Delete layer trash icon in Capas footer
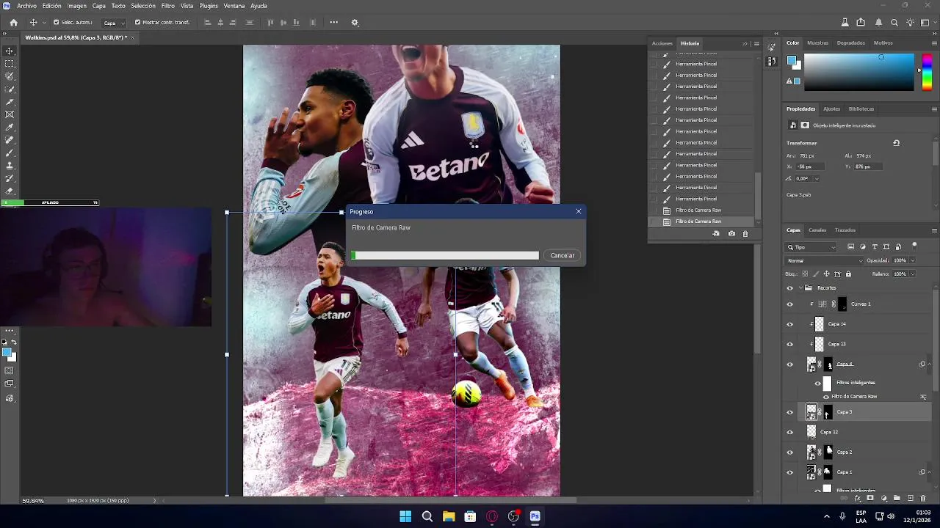 [x=923, y=498]
